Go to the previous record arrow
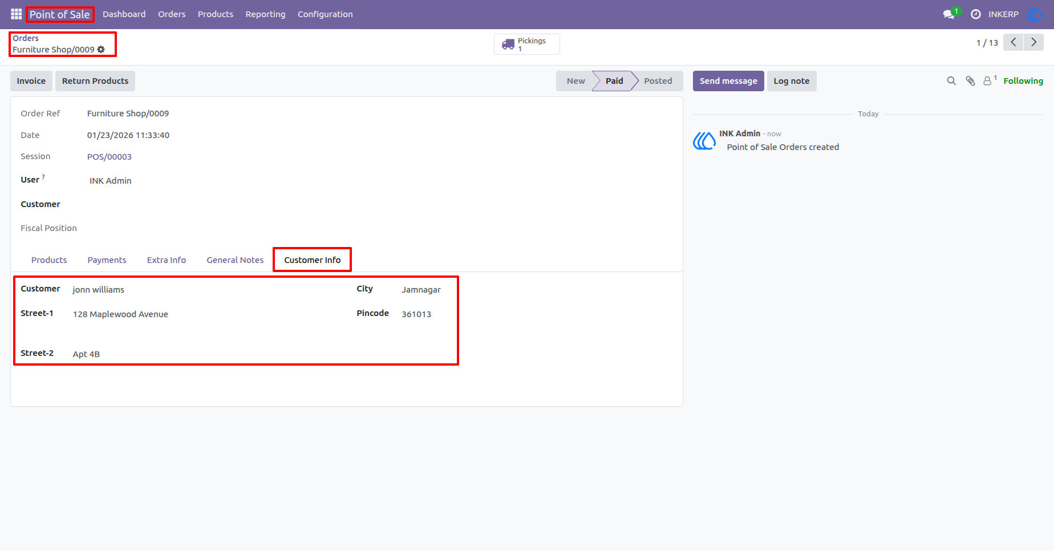The image size is (1054, 551). click(x=1014, y=42)
